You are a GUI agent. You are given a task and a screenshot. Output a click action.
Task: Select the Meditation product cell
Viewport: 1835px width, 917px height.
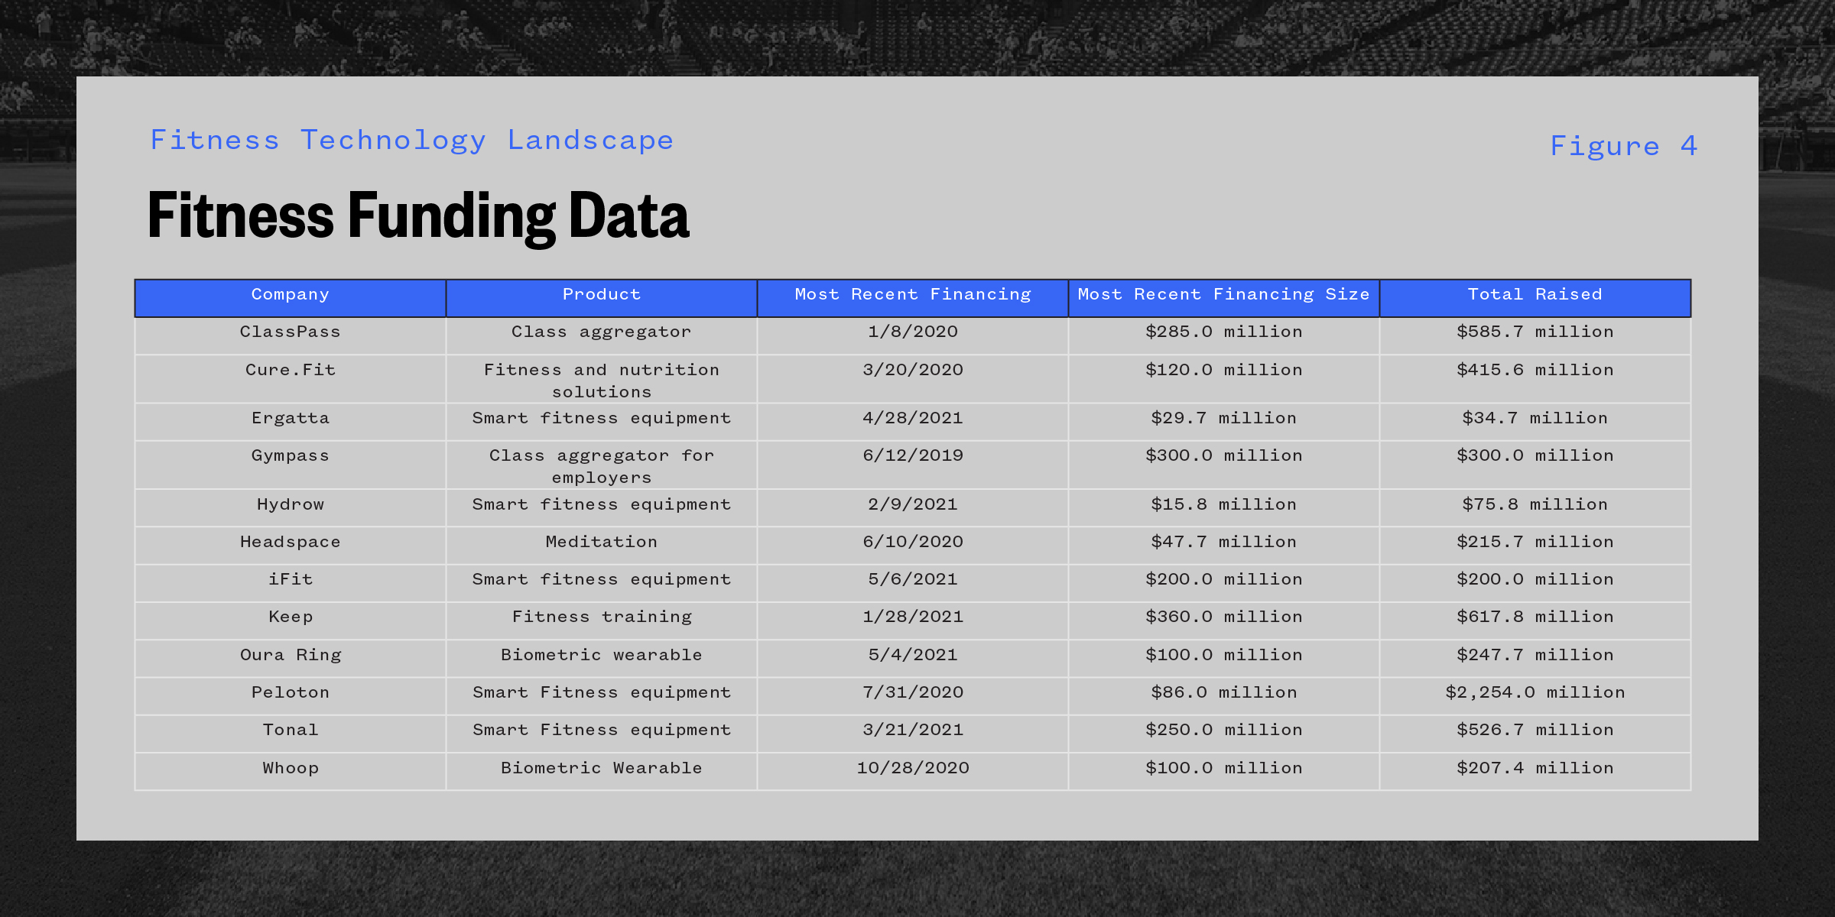[x=601, y=543]
